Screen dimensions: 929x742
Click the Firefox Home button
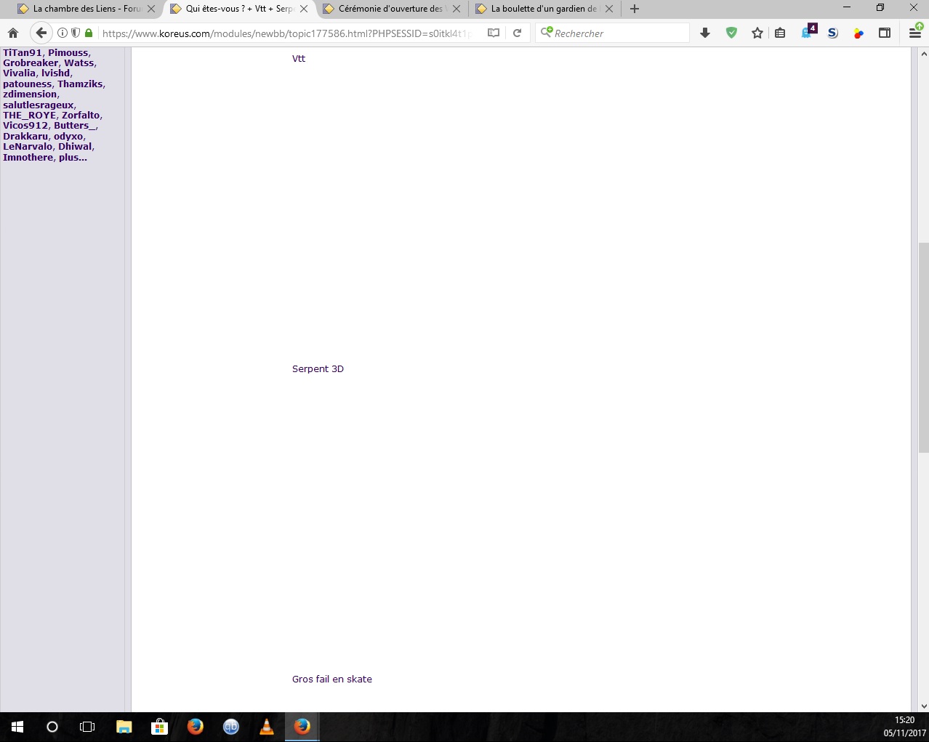point(13,33)
